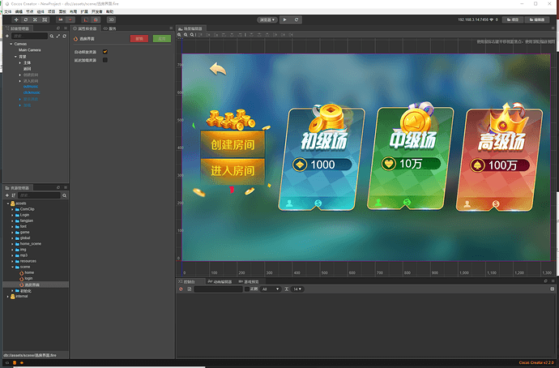
Task: Switch to the 服务 tab
Action: point(110,28)
